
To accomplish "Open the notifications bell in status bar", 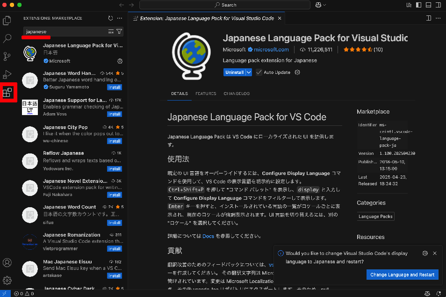I will [x=439, y=294].
